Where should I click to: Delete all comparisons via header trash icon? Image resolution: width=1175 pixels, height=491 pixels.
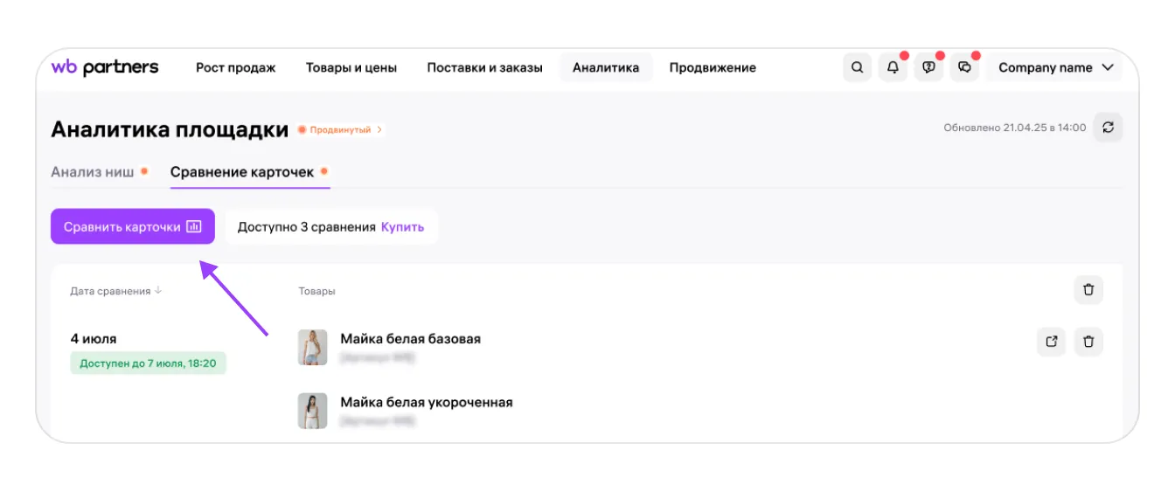click(1088, 290)
